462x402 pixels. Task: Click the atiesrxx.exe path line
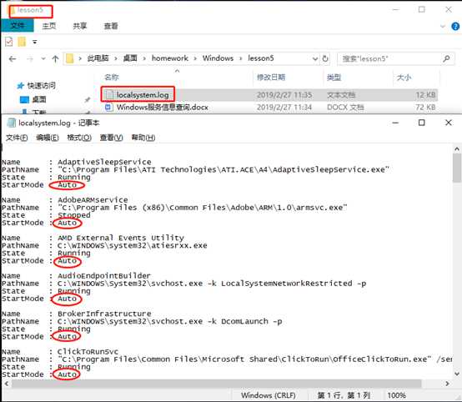(x=133, y=245)
